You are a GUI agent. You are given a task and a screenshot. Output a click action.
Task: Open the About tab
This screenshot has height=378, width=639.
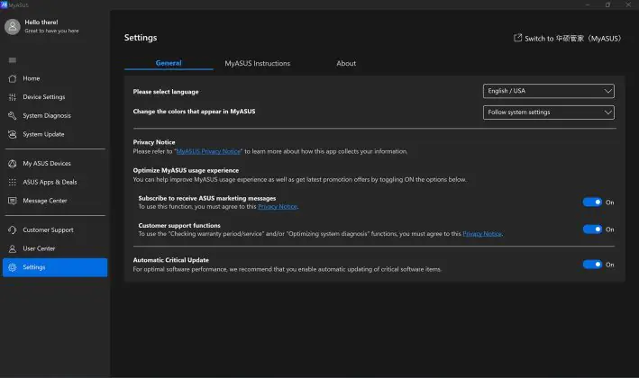tap(346, 64)
